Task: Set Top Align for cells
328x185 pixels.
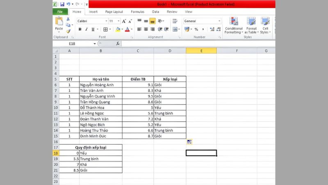Action: (139, 21)
